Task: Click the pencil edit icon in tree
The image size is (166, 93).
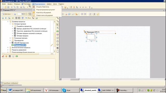Action: coord(52,45)
